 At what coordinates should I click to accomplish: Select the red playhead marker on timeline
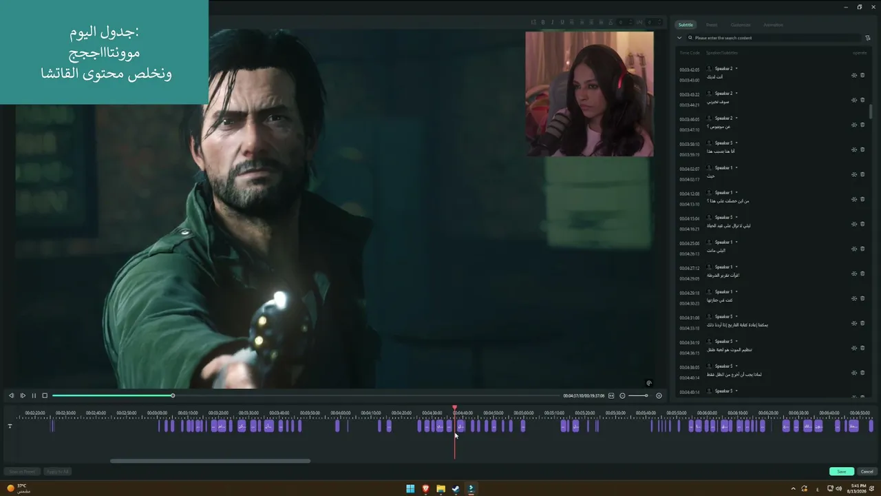(454, 408)
